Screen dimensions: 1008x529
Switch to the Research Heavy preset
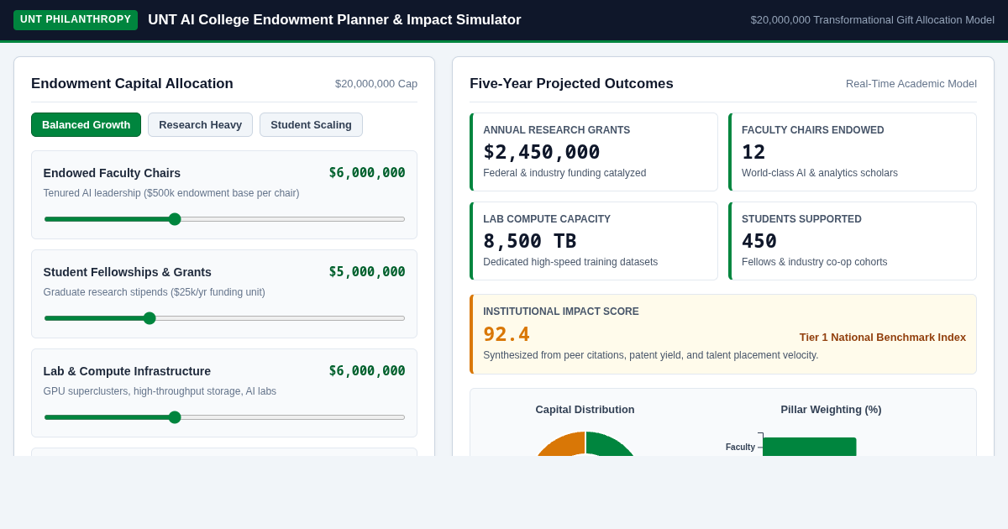click(x=200, y=125)
